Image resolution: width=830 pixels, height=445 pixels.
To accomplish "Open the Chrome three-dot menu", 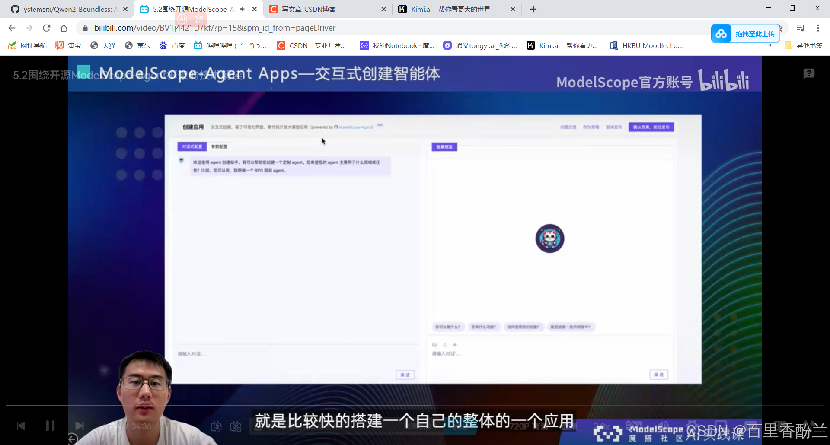I will pyautogui.click(x=818, y=28).
